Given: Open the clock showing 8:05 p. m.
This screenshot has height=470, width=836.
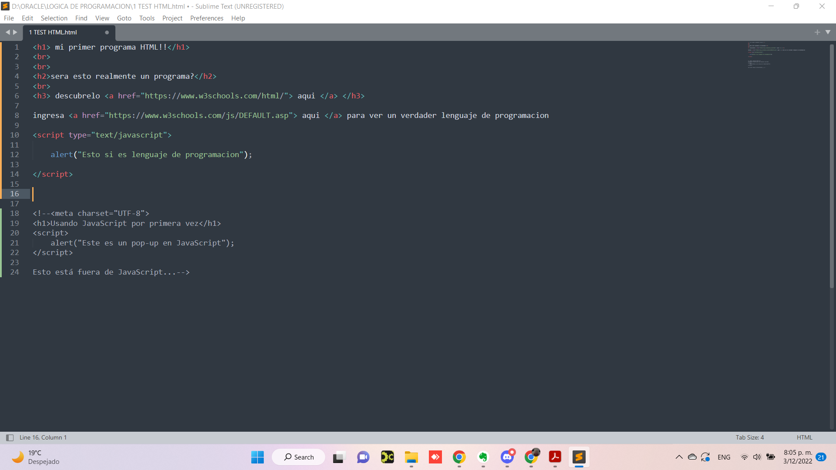Looking at the screenshot, I should point(798,457).
